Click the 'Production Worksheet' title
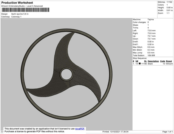Image resolution: width=174 pixels, height=134 pixels. click(17, 3)
